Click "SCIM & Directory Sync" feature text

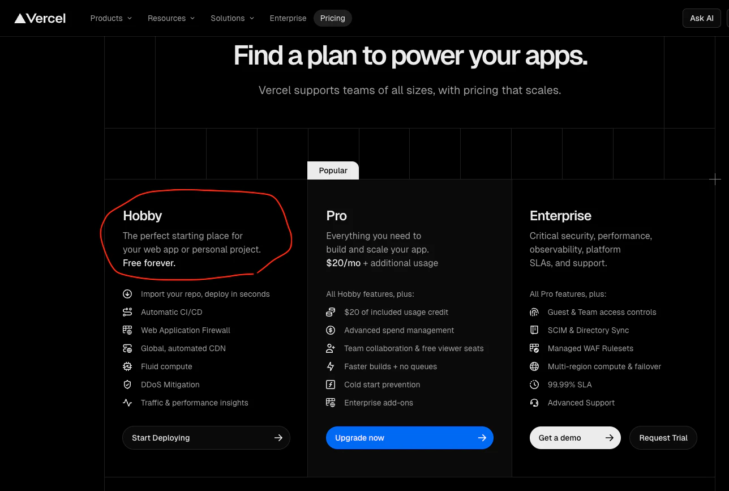(589, 330)
